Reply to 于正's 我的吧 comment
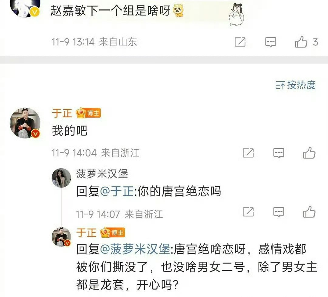The width and height of the screenshot is (328, 297). [x=279, y=153]
